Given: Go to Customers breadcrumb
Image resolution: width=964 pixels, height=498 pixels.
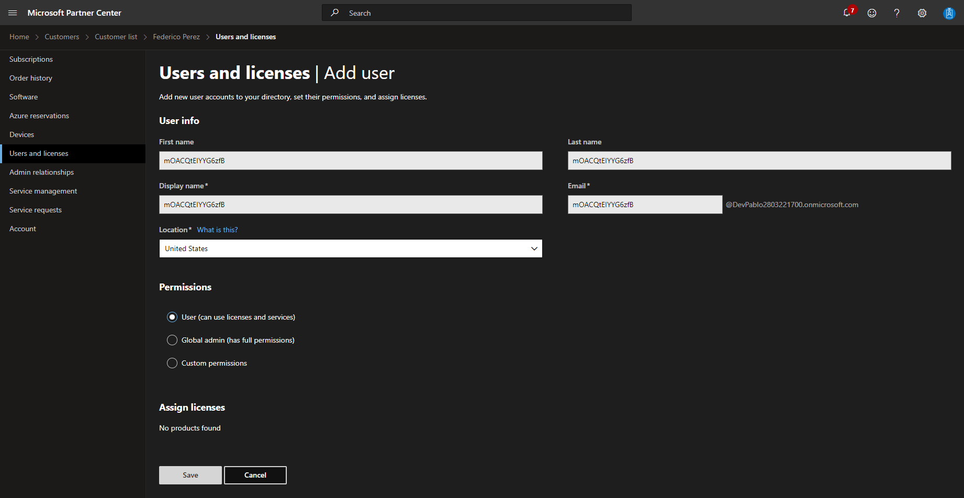Looking at the screenshot, I should click(x=62, y=37).
